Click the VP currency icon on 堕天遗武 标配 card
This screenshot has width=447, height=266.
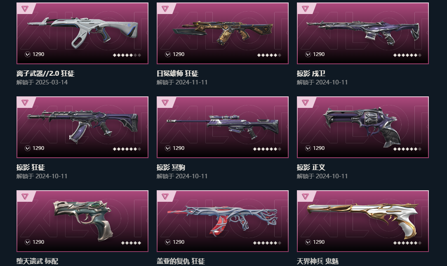point(28,242)
